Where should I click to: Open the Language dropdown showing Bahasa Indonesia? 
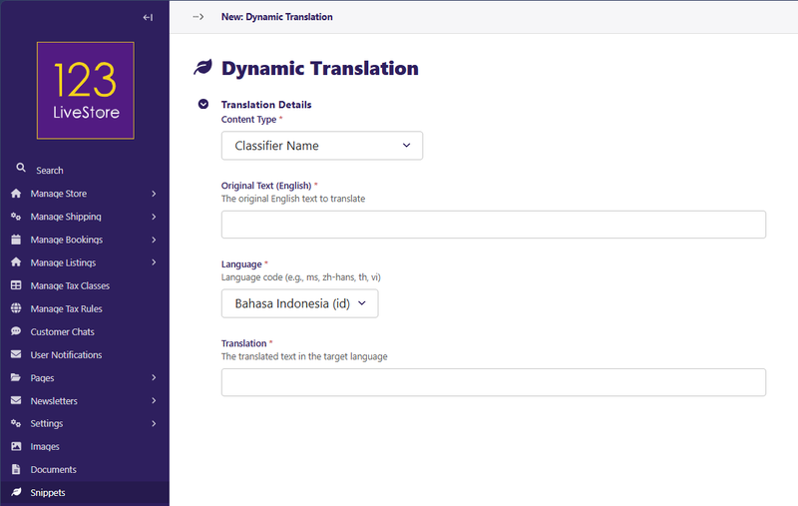coord(300,303)
